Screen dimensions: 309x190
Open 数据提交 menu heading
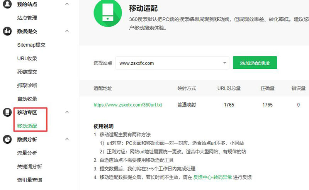tap(27, 31)
